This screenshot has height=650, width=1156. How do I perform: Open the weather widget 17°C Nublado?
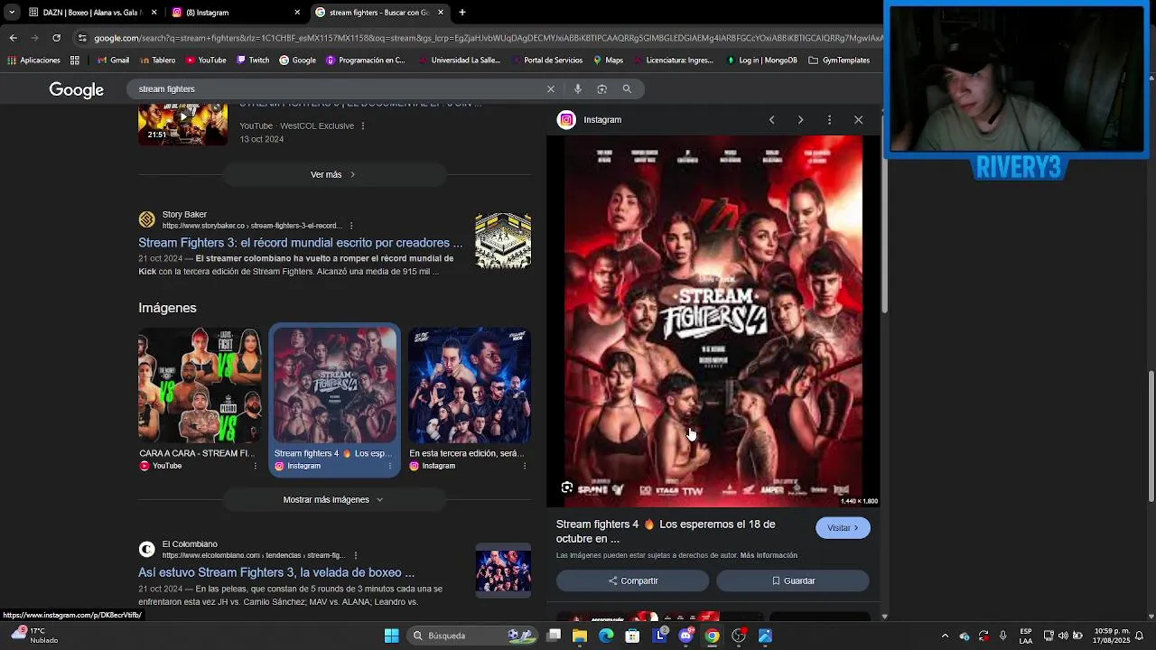click(x=34, y=636)
